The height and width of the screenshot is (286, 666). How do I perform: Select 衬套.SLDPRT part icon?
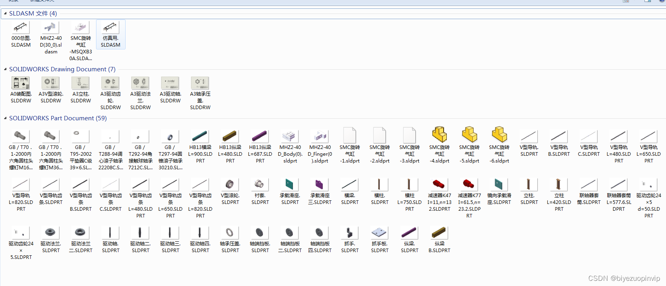click(x=260, y=184)
